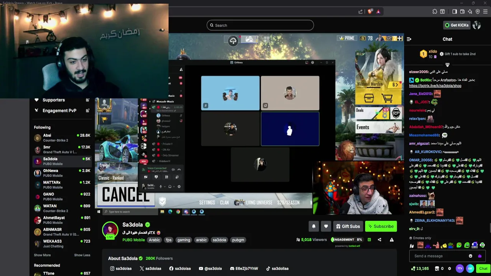This screenshot has width=491, height=276.
Task: Click the Get KICKs button
Action: pyautogui.click(x=456, y=25)
